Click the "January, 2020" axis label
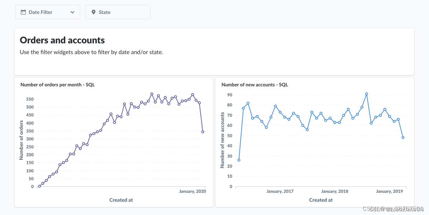429x215 pixels. [192, 191]
